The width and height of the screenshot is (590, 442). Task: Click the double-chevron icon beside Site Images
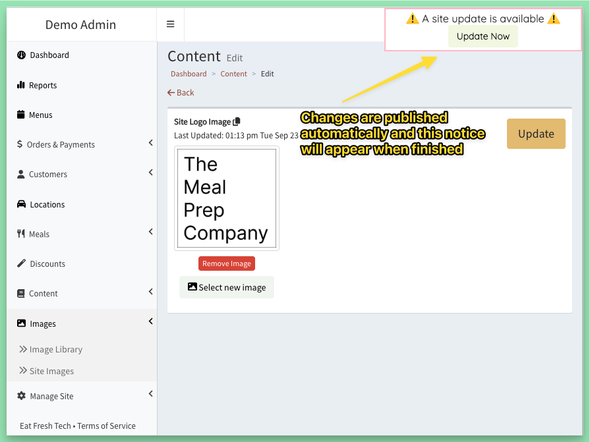pyautogui.click(x=23, y=371)
